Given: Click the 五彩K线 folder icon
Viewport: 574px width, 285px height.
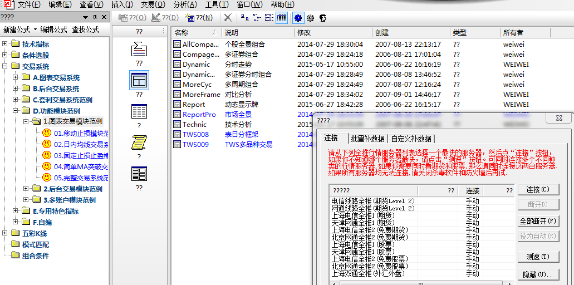Looking at the screenshot, I should click(16, 233).
